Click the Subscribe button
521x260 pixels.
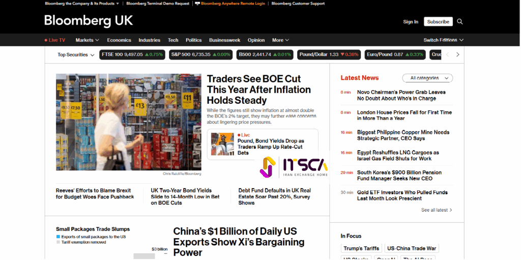[x=438, y=21]
